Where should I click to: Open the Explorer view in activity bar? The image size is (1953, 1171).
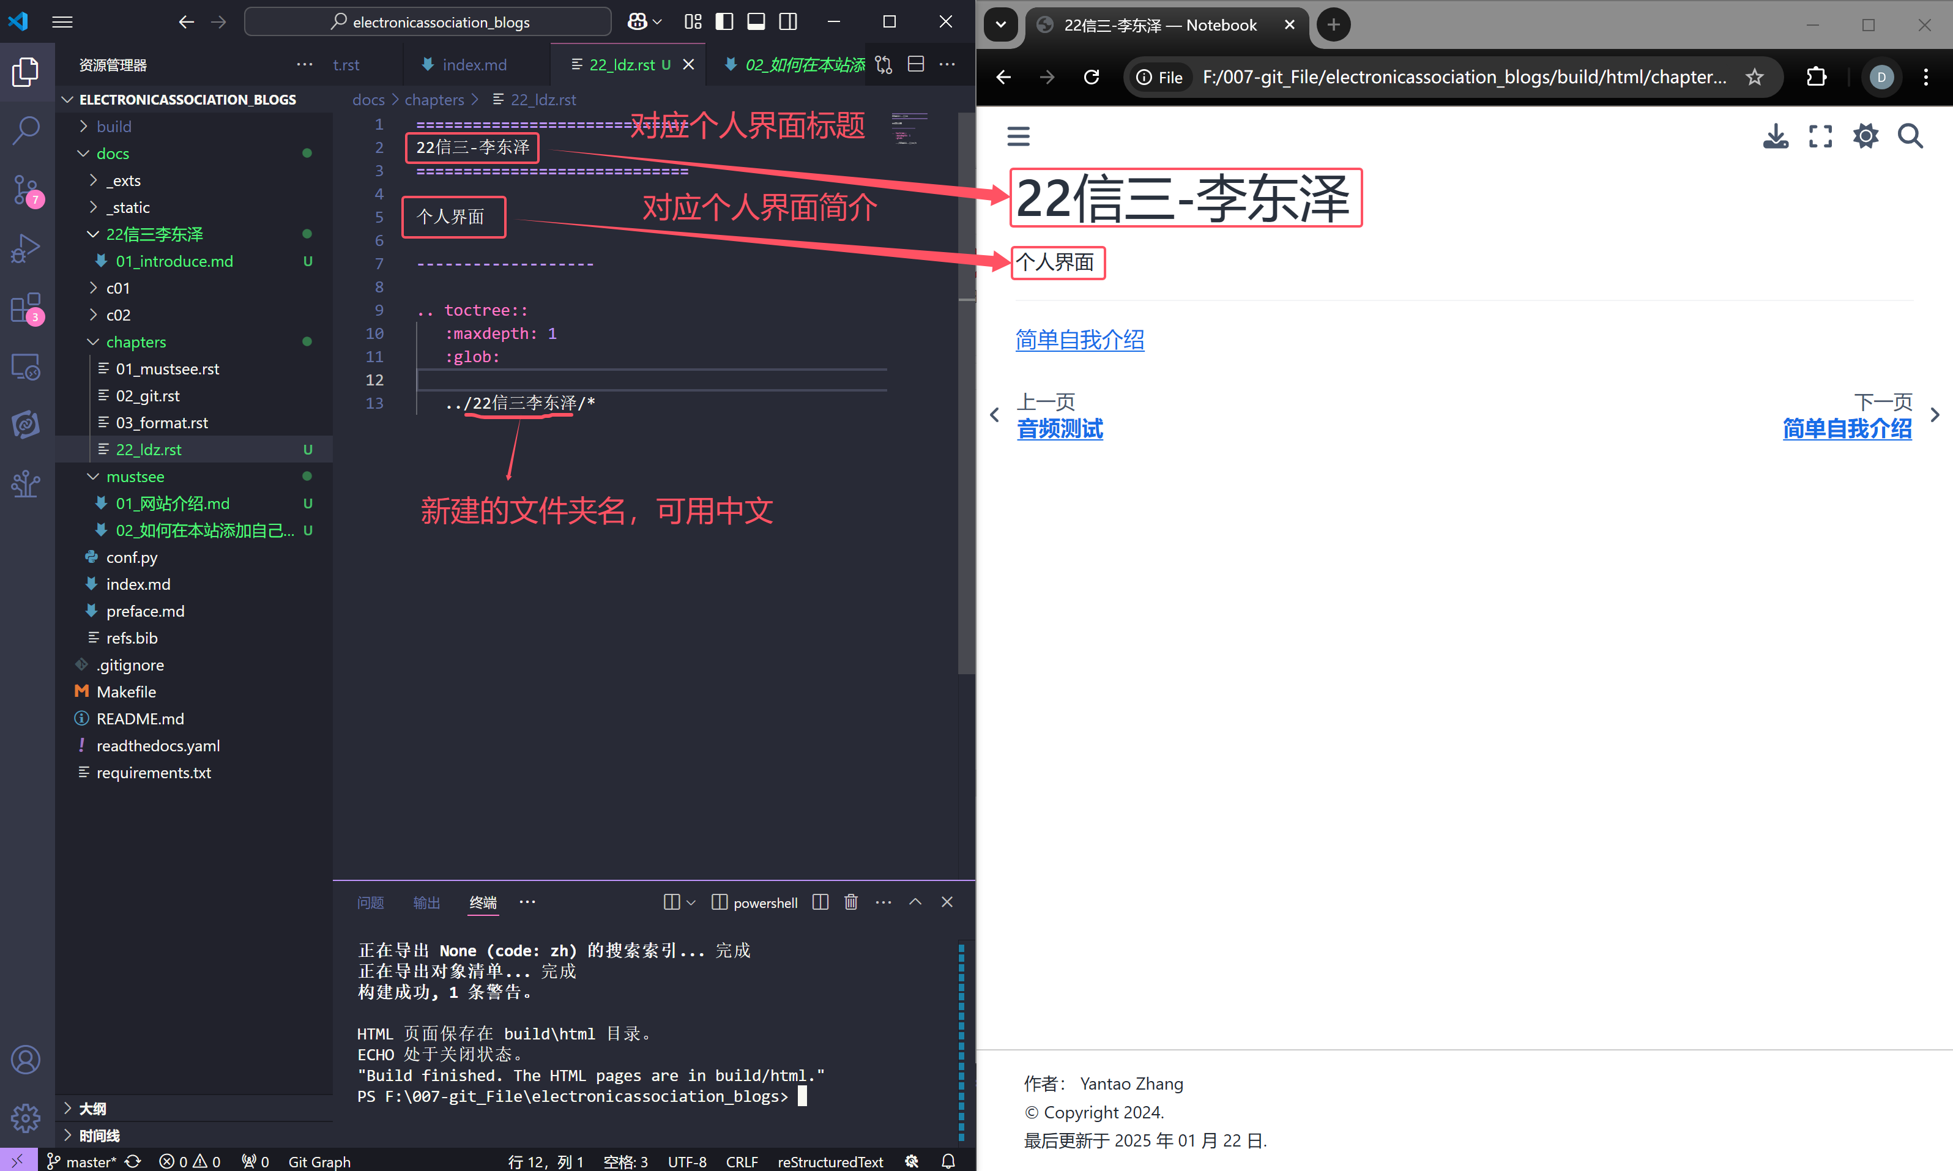click(26, 72)
